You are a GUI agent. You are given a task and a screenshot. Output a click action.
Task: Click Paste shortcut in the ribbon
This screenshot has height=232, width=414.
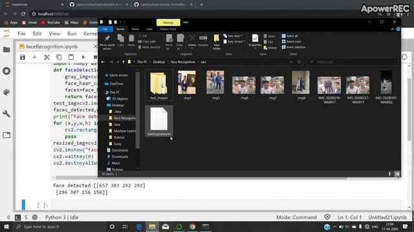149,47
